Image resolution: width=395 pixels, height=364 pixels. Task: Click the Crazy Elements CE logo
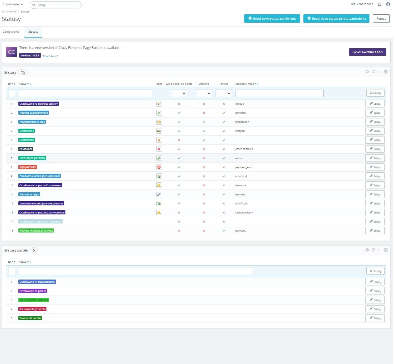pyautogui.click(x=12, y=52)
